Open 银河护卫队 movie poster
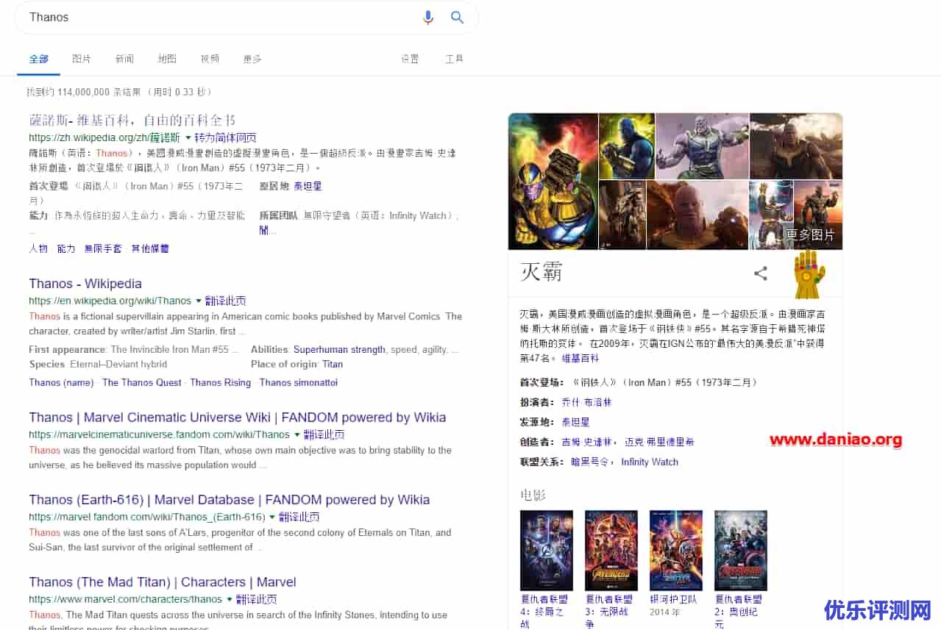 tap(676, 551)
